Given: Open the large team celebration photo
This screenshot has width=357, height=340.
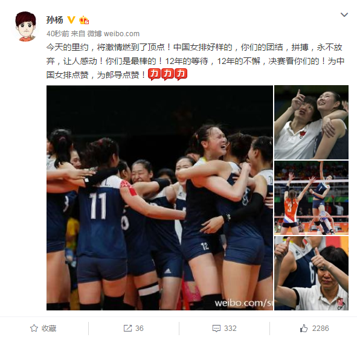Looking at the screenshot, I should [x=159, y=197].
